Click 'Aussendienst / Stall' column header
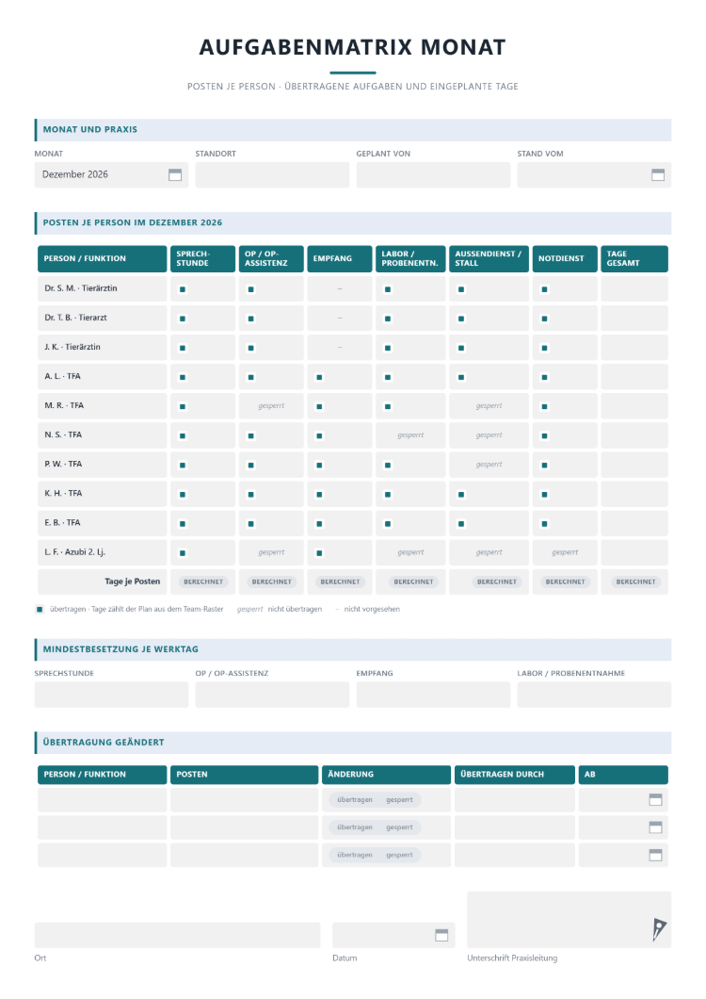The width and height of the screenshot is (706, 999). 488,258
